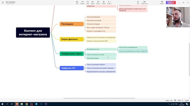Open the volume control in system tray
The width and height of the screenshot is (190, 106).
coord(173,104)
